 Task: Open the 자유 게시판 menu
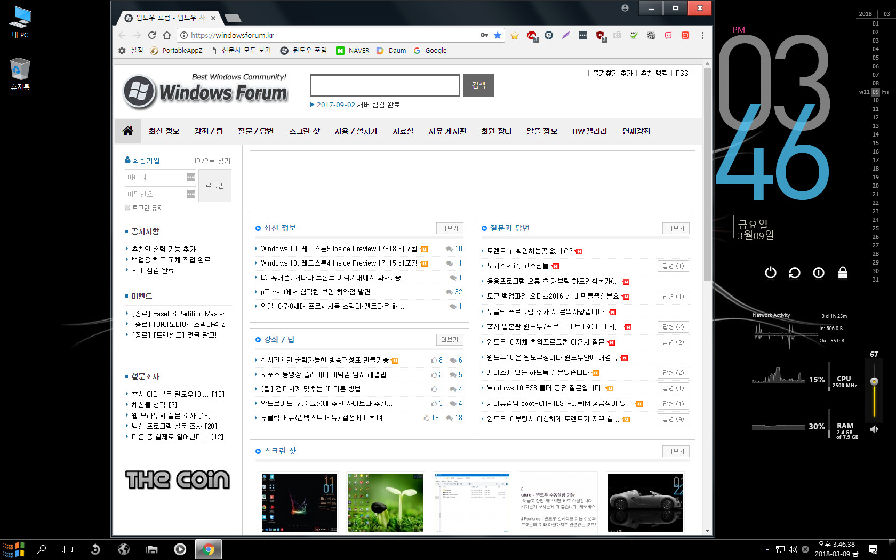(447, 131)
